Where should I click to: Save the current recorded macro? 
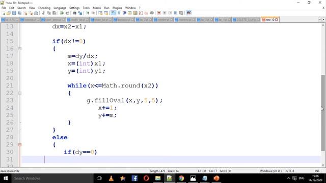(181, 13)
